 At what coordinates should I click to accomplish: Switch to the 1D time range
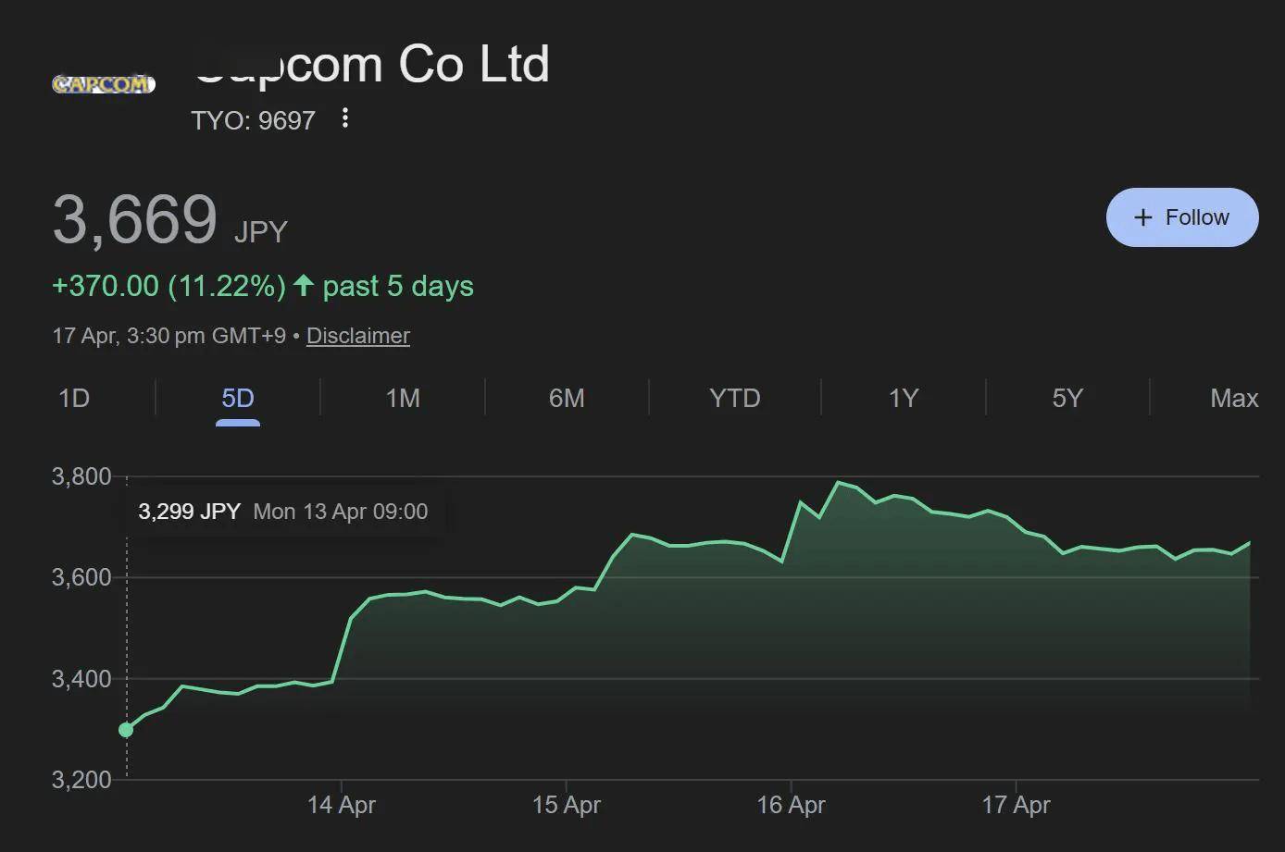coord(74,398)
